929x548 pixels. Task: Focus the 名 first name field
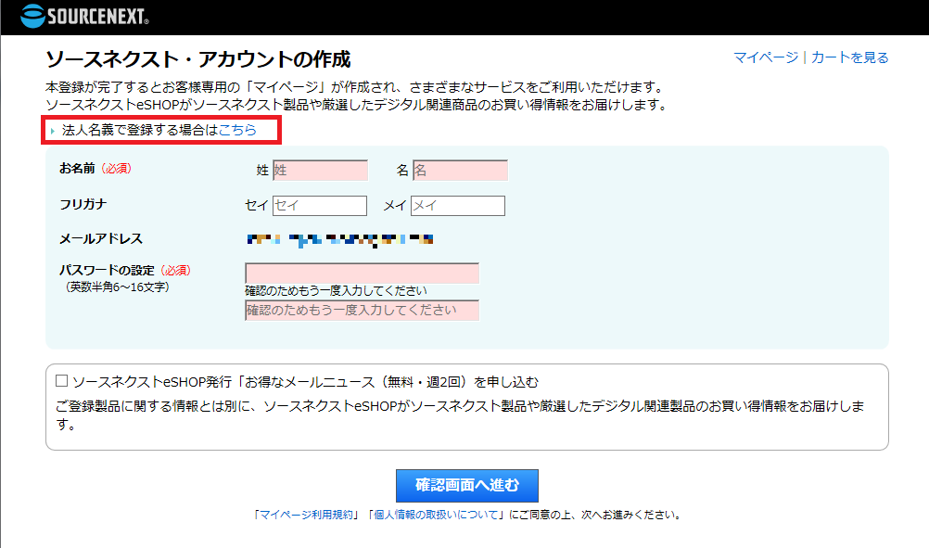[460, 171]
